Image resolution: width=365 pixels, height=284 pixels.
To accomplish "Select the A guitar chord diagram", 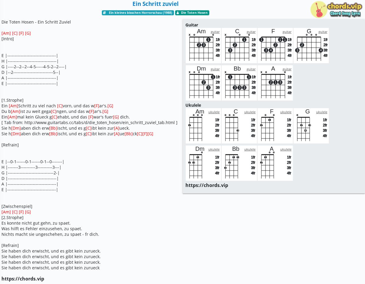I will click(275, 83).
